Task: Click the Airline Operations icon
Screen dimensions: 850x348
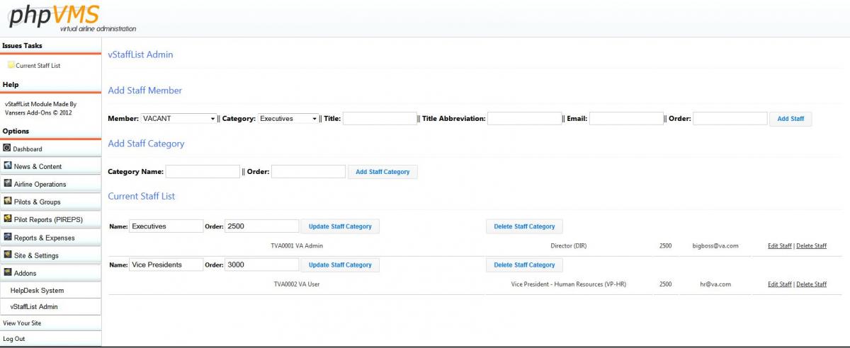Action: (8, 184)
